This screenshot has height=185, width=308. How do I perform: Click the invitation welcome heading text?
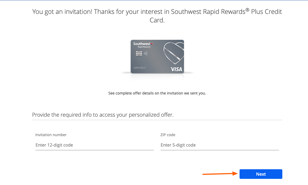tap(157, 15)
